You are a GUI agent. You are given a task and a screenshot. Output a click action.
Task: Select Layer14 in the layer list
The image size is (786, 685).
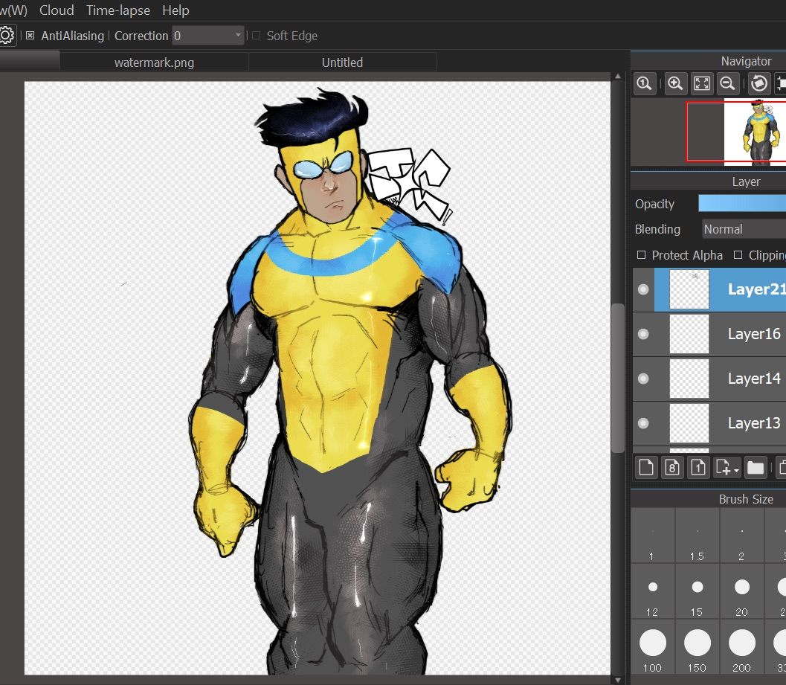[x=709, y=379]
